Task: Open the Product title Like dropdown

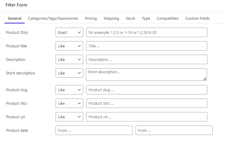Action: 69,46
